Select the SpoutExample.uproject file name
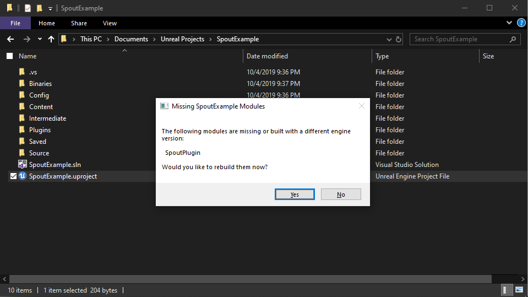The width and height of the screenshot is (528, 297). click(x=63, y=176)
